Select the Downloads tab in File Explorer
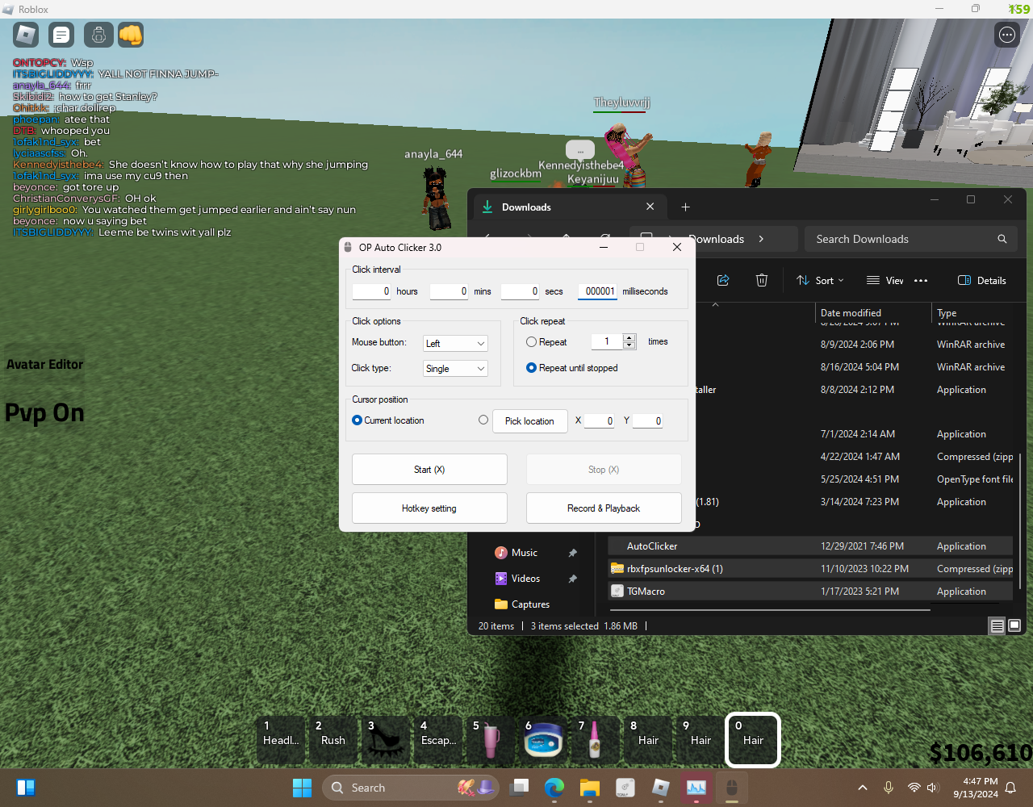The height and width of the screenshot is (807, 1033). click(x=570, y=207)
